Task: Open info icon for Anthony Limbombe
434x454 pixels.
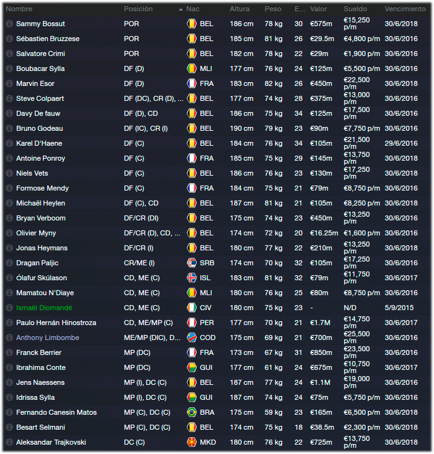Action: (x=9, y=338)
